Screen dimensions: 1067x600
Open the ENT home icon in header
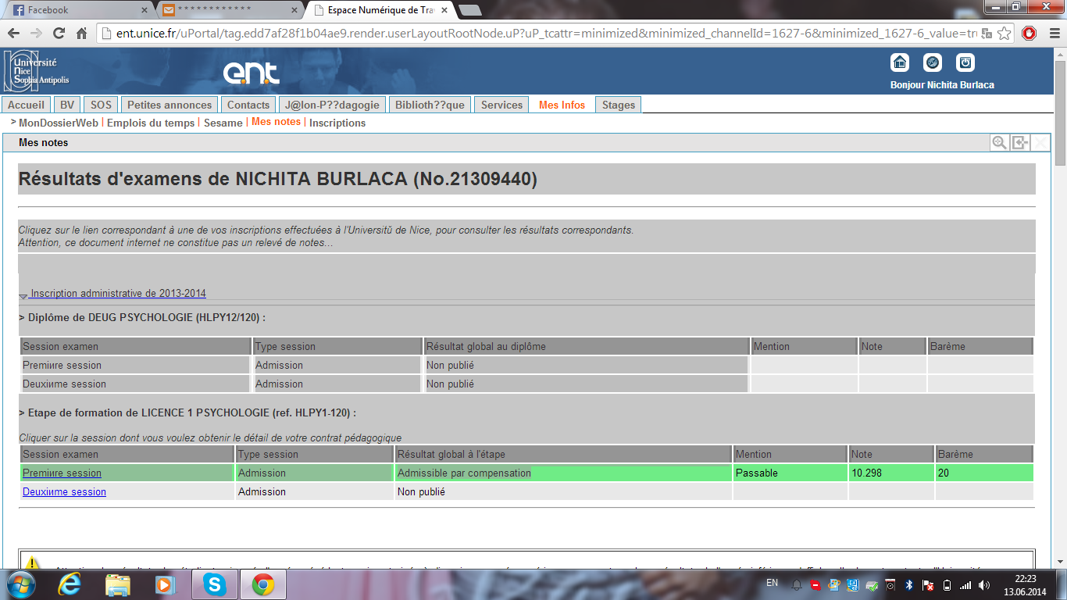pos(900,62)
